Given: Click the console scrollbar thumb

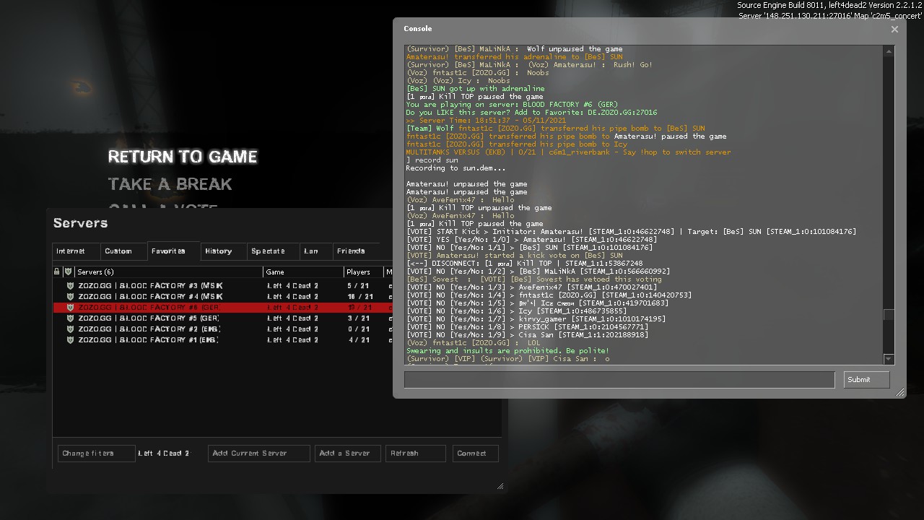Looking at the screenshot, I should coord(889,315).
